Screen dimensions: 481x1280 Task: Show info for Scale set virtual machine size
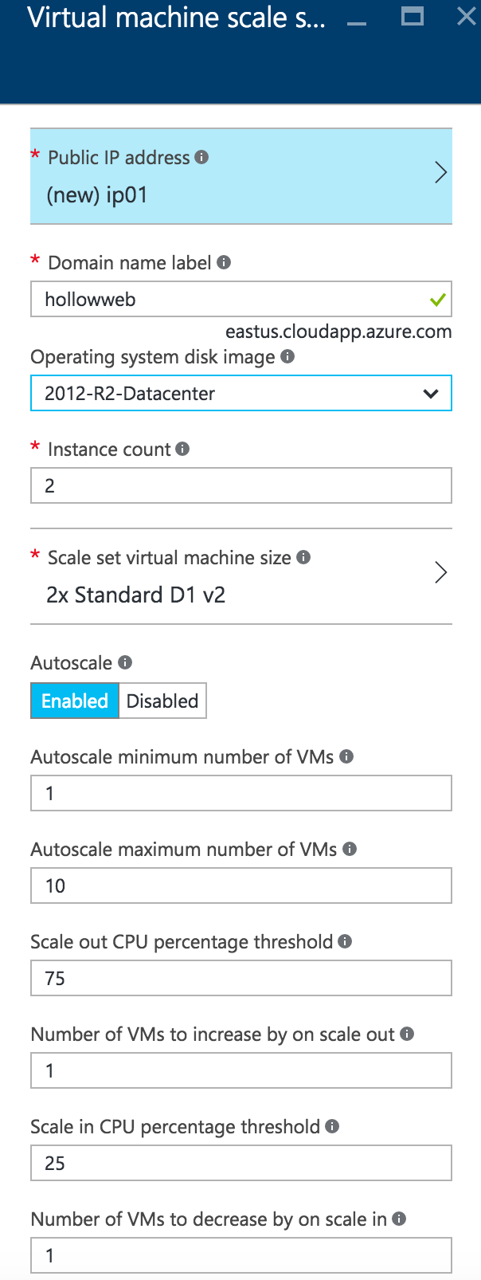(x=303, y=557)
